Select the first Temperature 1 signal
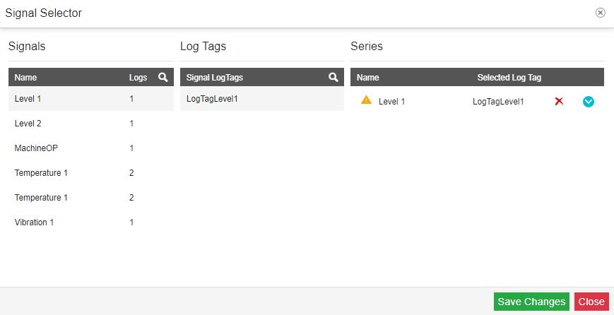The height and width of the screenshot is (315, 614). click(x=91, y=172)
